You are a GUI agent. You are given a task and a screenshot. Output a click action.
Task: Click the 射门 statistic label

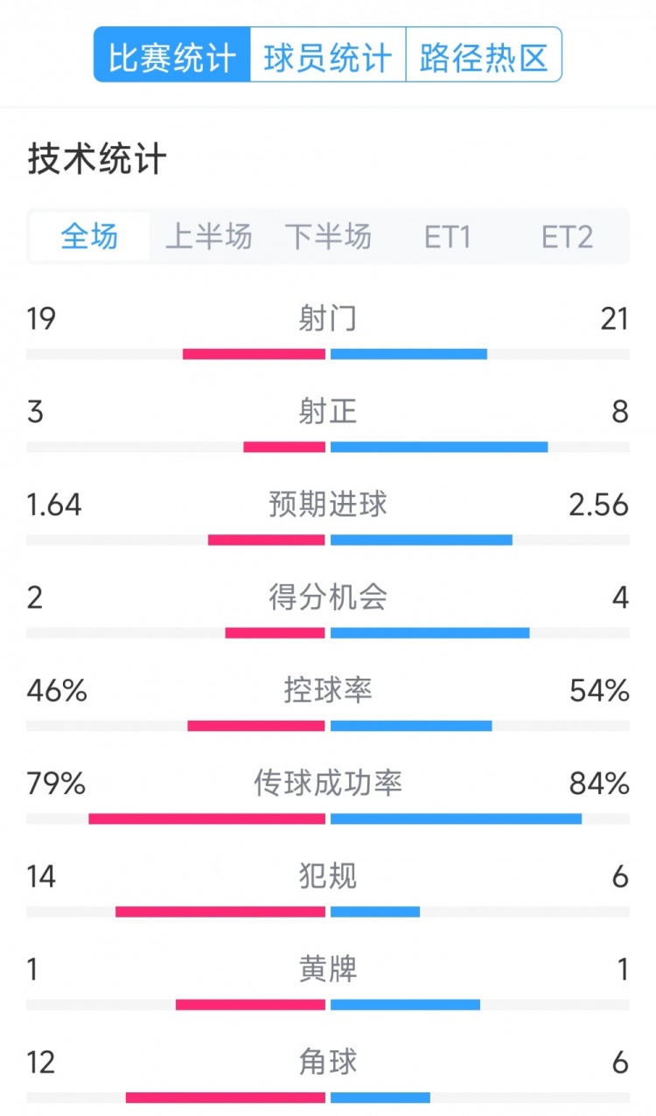click(328, 318)
